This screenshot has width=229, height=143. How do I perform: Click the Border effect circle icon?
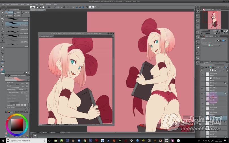pyautogui.click(x=218, y=40)
